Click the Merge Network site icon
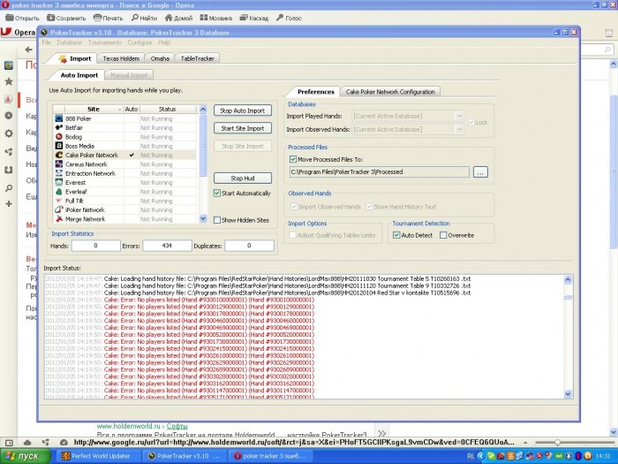The image size is (618, 464). click(x=58, y=219)
